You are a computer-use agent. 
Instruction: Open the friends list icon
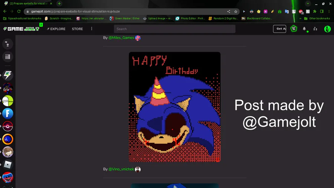point(315,29)
